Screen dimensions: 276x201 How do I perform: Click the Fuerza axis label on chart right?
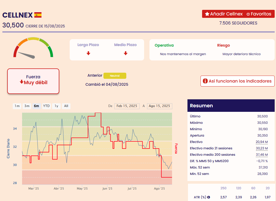(176, 149)
